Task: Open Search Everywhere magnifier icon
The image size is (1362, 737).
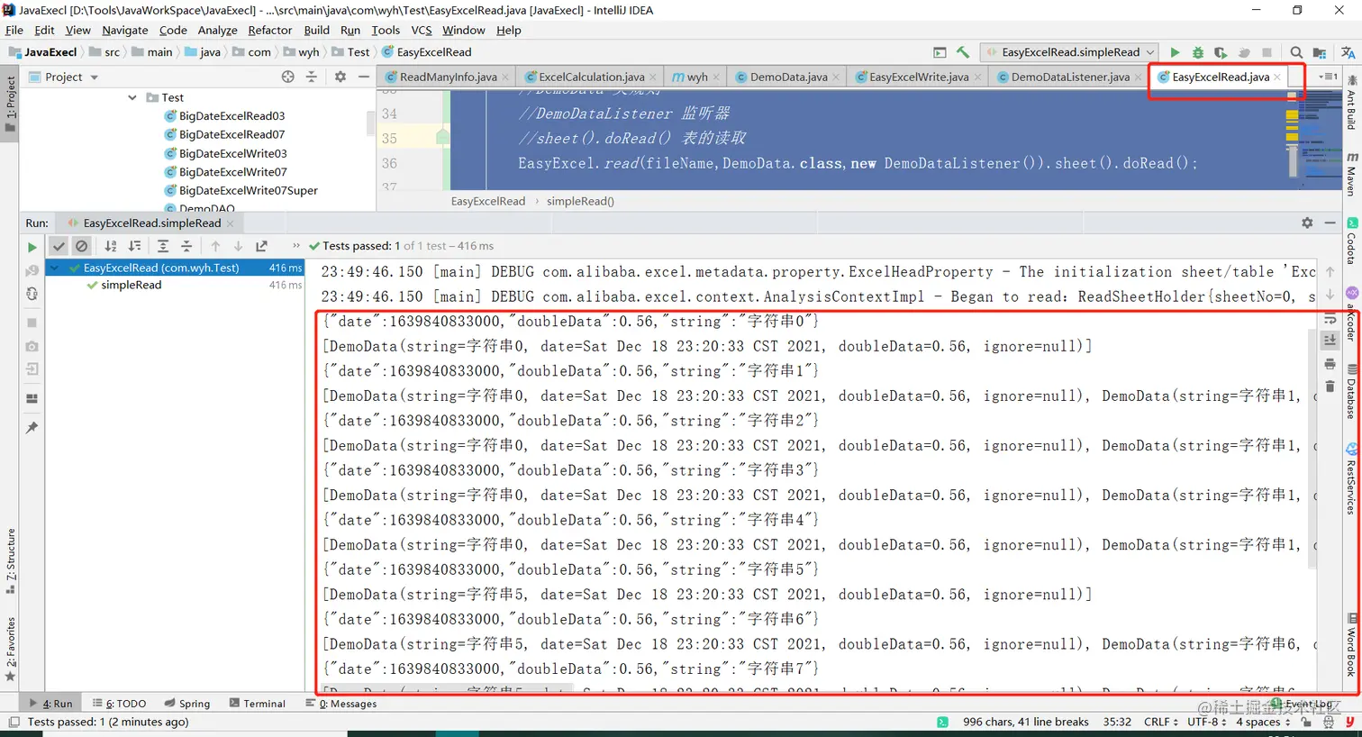Action: [x=1296, y=52]
